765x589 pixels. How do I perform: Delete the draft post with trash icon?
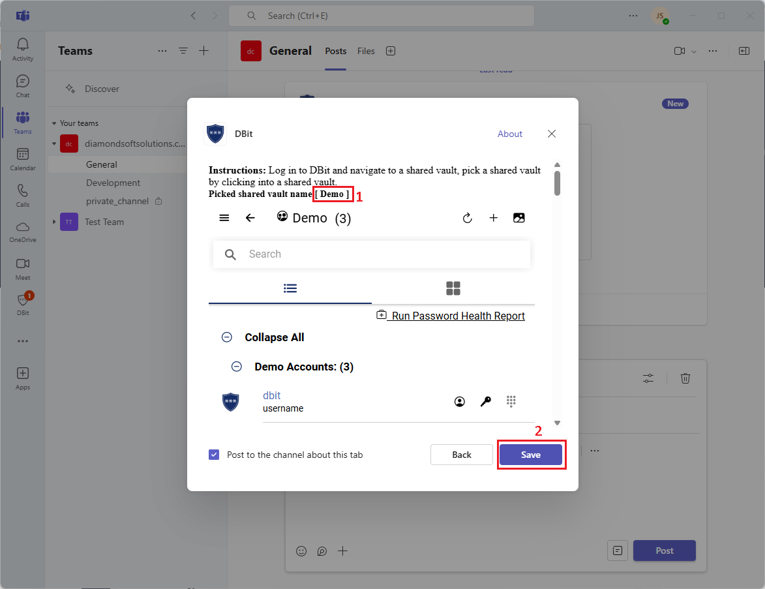(x=685, y=378)
